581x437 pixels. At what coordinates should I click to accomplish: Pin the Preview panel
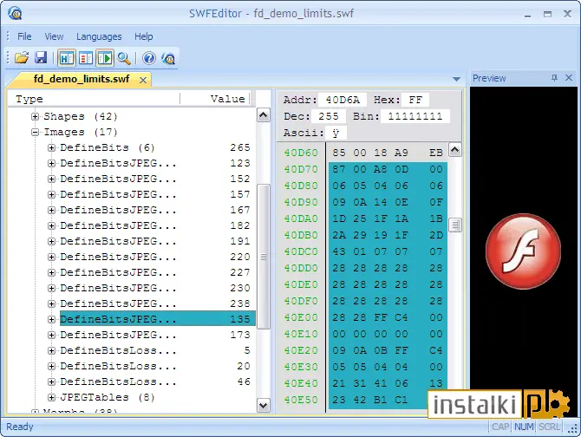pos(554,78)
